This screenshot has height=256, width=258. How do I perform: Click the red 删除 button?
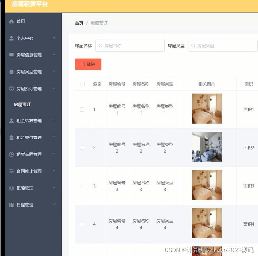88,64
